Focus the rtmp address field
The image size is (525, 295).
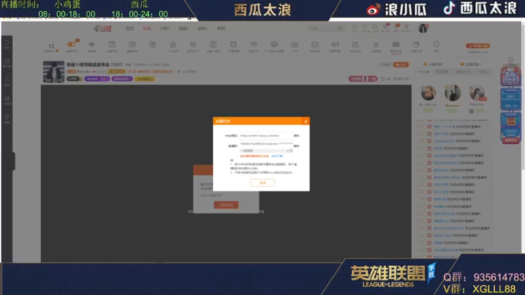(266, 136)
